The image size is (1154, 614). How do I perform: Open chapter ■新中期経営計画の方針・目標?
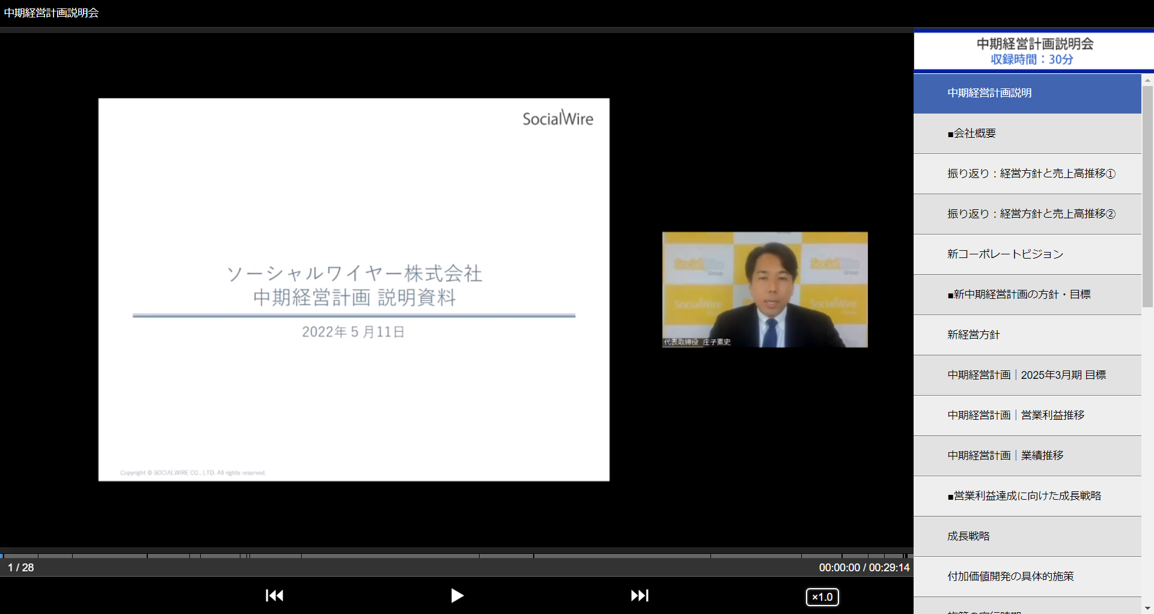pyautogui.click(x=1027, y=295)
